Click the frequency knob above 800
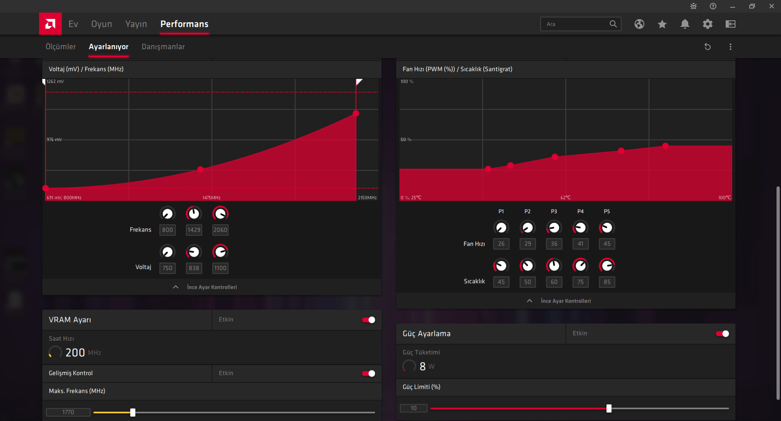 coord(168,214)
